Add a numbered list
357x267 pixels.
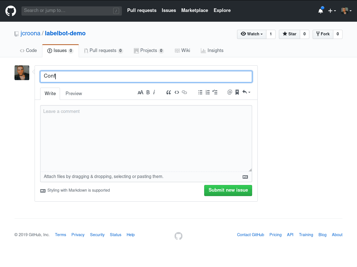click(x=208, y=92)
